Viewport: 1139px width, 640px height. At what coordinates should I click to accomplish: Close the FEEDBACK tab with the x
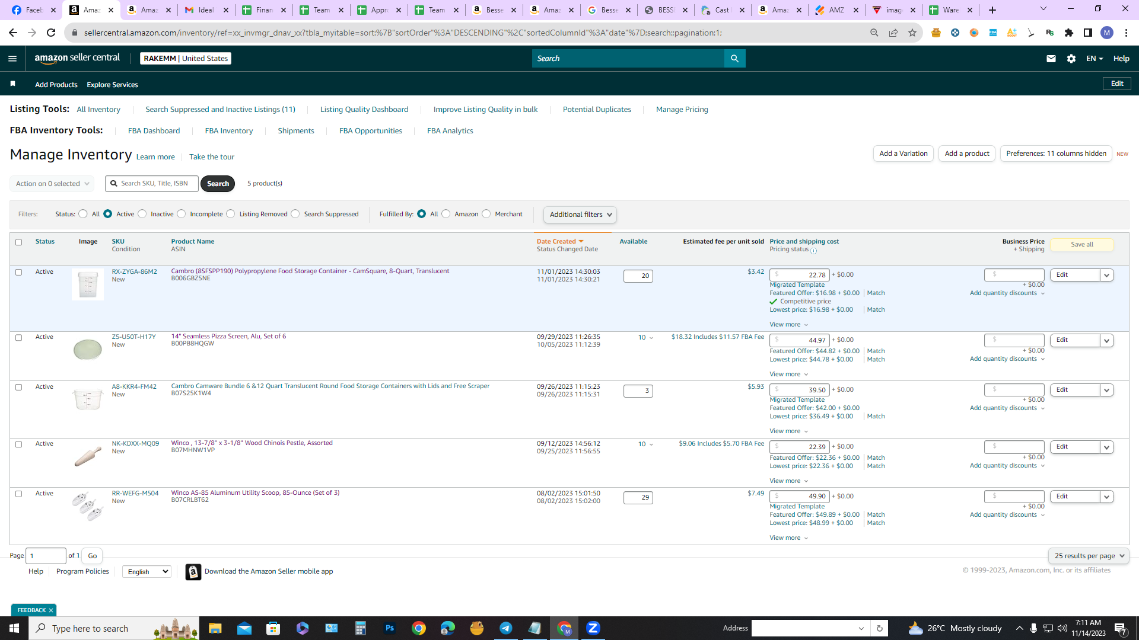click(x=51, y=610)
